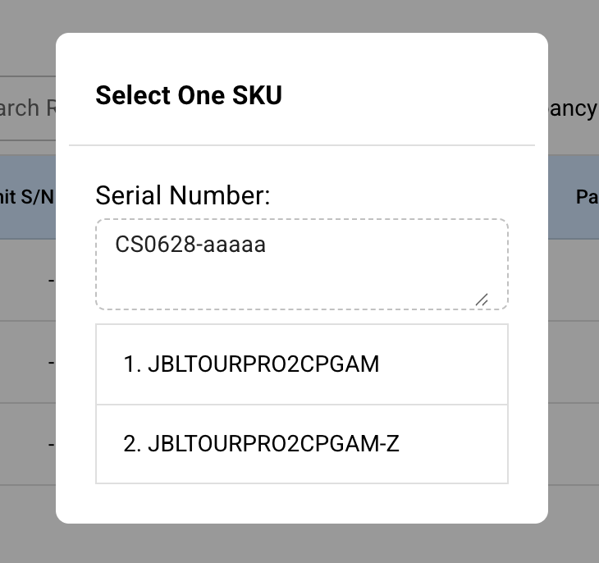Screen dimensions: 599x563
Task: Click dimmed backdrop above the dialog
Action: 299,15
